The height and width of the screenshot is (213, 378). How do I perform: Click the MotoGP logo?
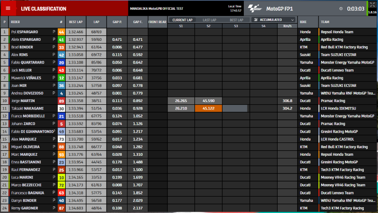(x=255, y=8)
